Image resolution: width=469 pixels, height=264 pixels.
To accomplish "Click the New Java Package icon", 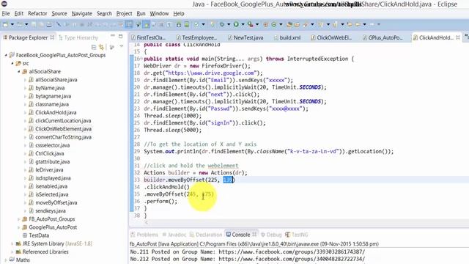I will click(x=265, y=24).
